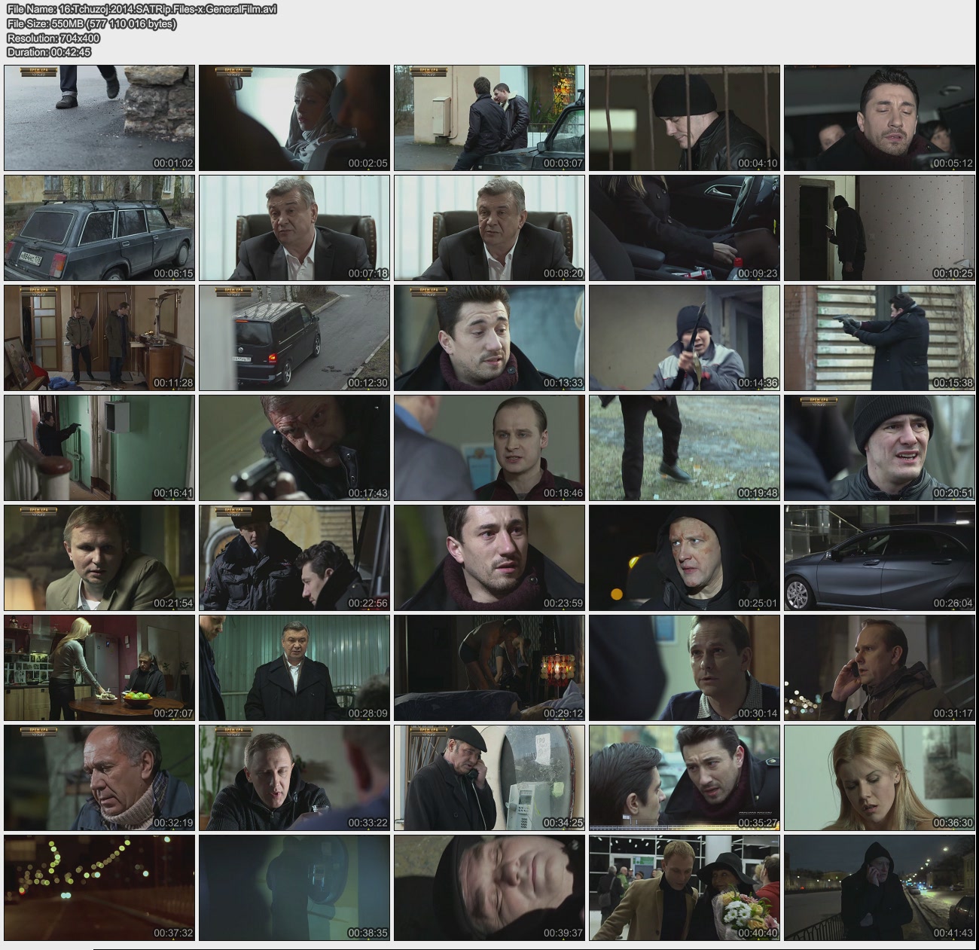Select the 00:27:07 kitchen scene thumbnail
Screen dimensions: 979x950
[99, 667]
